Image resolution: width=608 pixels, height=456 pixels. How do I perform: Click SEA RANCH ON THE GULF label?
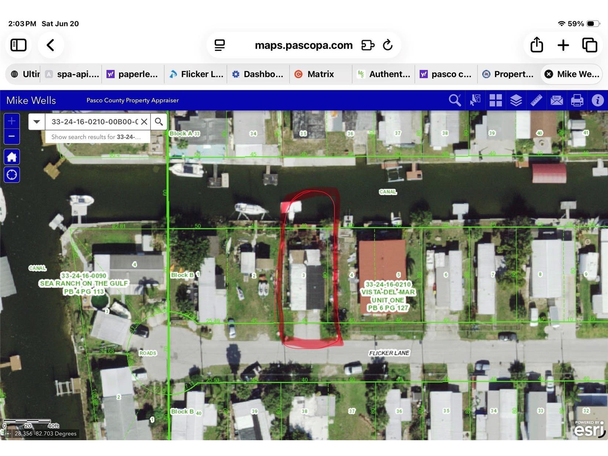click(84, 283)
